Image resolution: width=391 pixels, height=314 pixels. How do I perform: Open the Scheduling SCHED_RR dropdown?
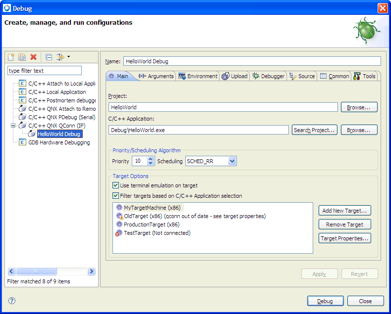pyautogui.click(x=232, y=161)
